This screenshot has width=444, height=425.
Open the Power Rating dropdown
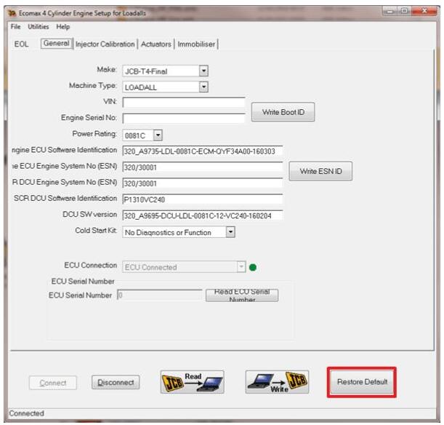pos(158,135)
